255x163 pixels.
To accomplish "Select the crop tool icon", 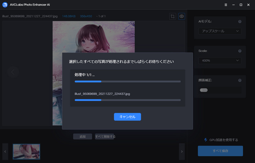I will (172, 16).
